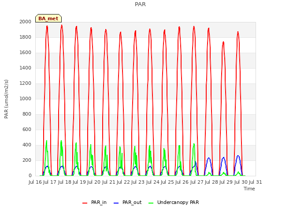Click the 800 y-axis tick label
Screen dimensions: 282x211
[x=27, y=114]
